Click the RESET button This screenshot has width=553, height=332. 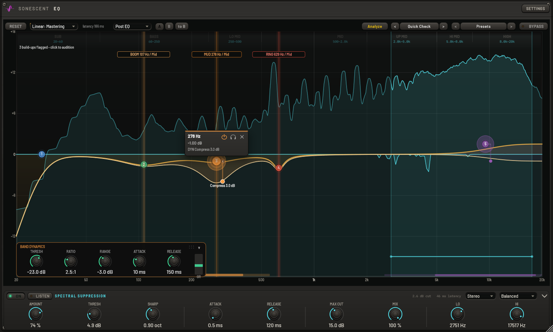point(16,26)
